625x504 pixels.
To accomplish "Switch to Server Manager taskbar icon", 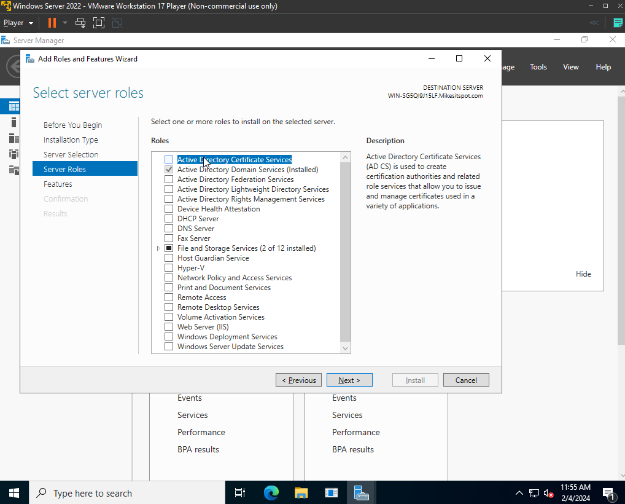I will [361, 493].
